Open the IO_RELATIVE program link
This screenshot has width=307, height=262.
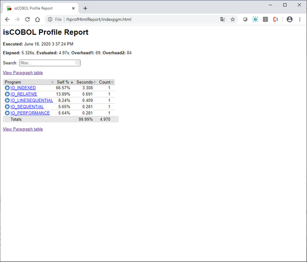(24, 94)
